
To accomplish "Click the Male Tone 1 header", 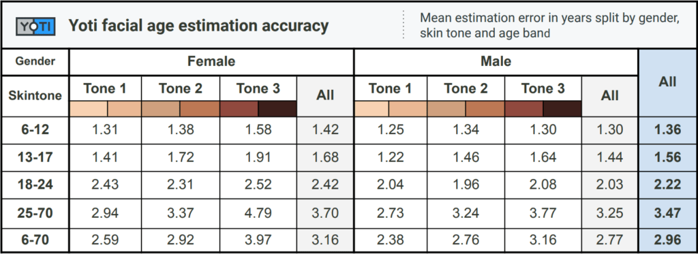I will (x=391, y=89).
